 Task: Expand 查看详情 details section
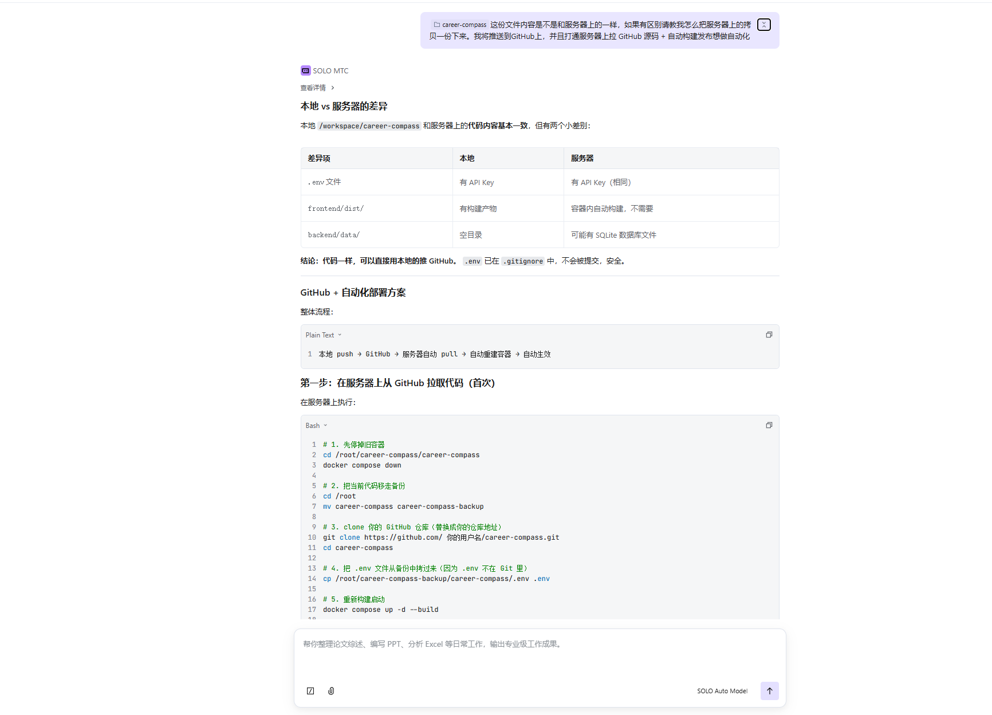[317, 88]
